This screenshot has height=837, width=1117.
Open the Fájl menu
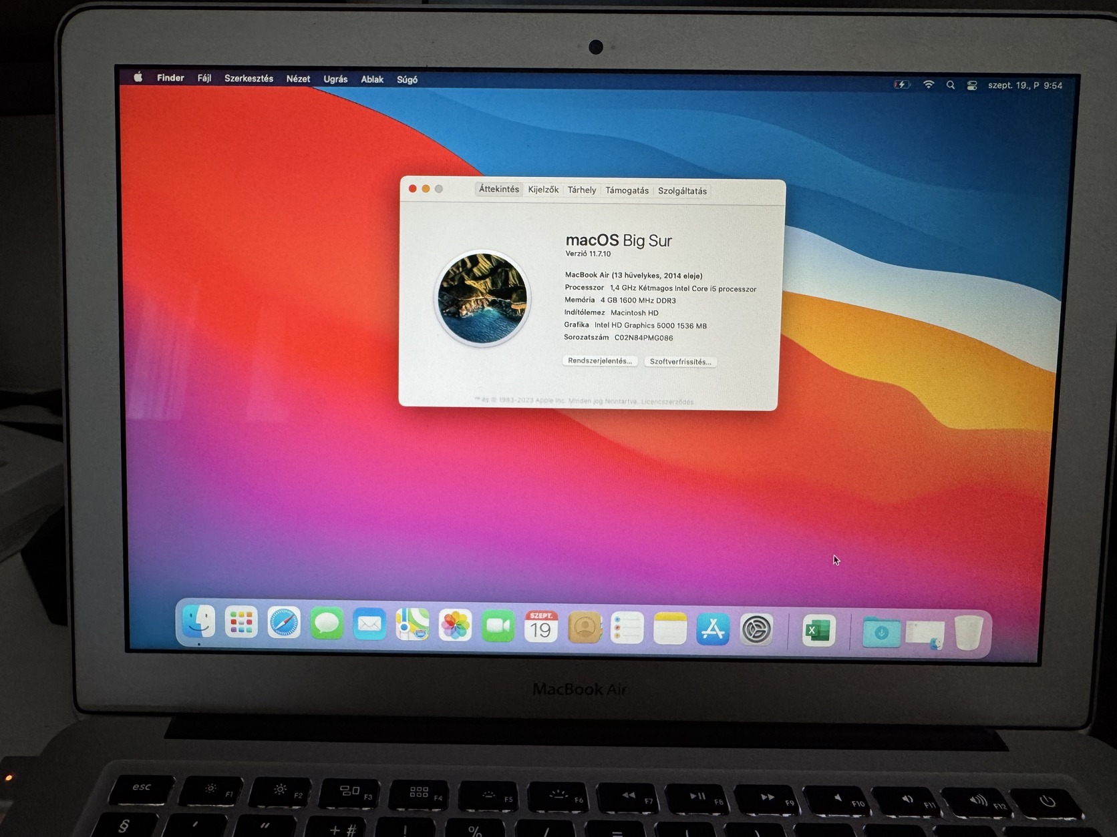click(x=204, y=78)
